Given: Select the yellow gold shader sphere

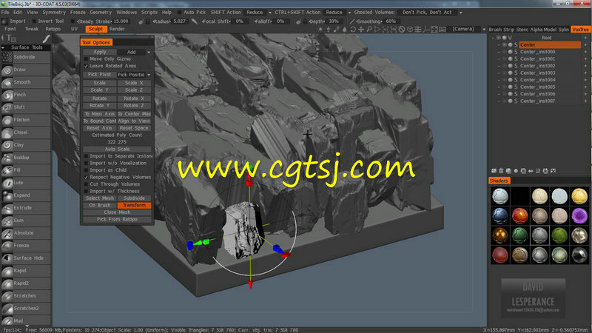Looking at the screenshot, I should (579, 196).
